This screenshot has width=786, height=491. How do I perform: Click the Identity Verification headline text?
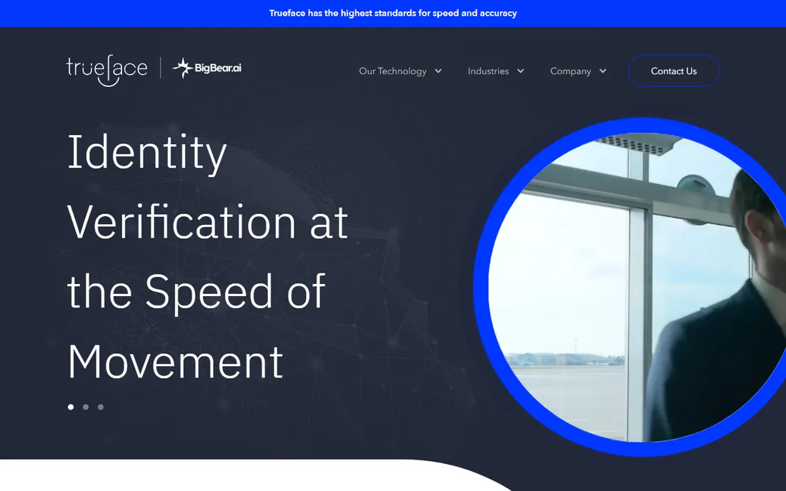(x=207, y=256)
